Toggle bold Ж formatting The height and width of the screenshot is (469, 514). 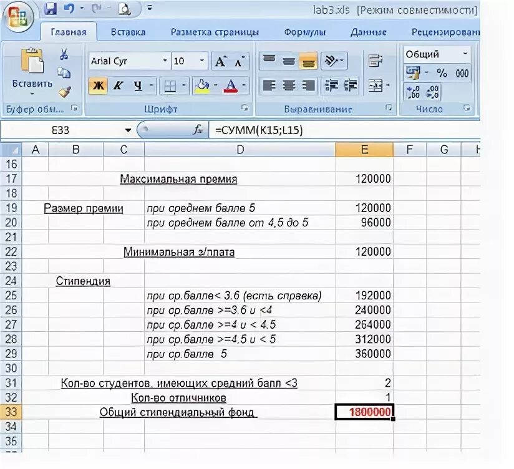[99, 85]
